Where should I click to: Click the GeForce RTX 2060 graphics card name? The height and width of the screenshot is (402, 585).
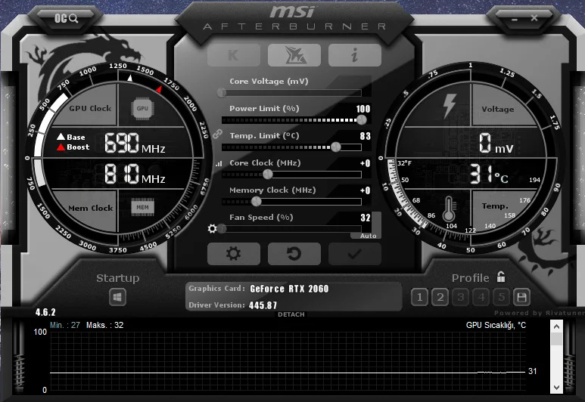click(290, 289)
